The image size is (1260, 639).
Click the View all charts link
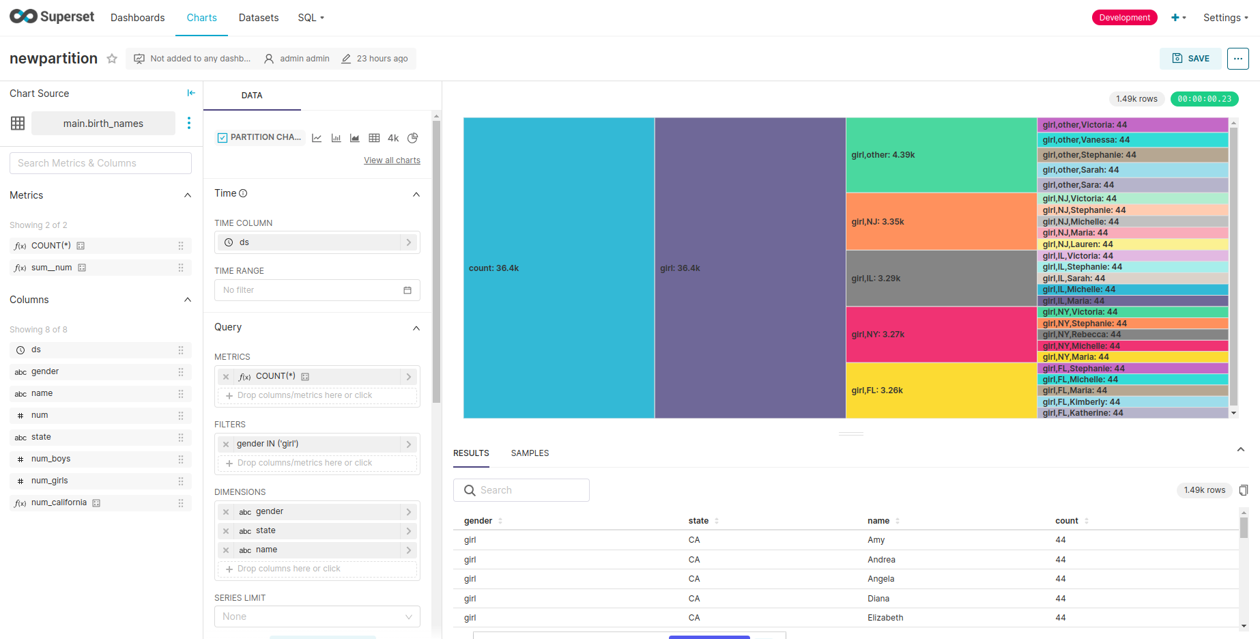click(392, 160)
